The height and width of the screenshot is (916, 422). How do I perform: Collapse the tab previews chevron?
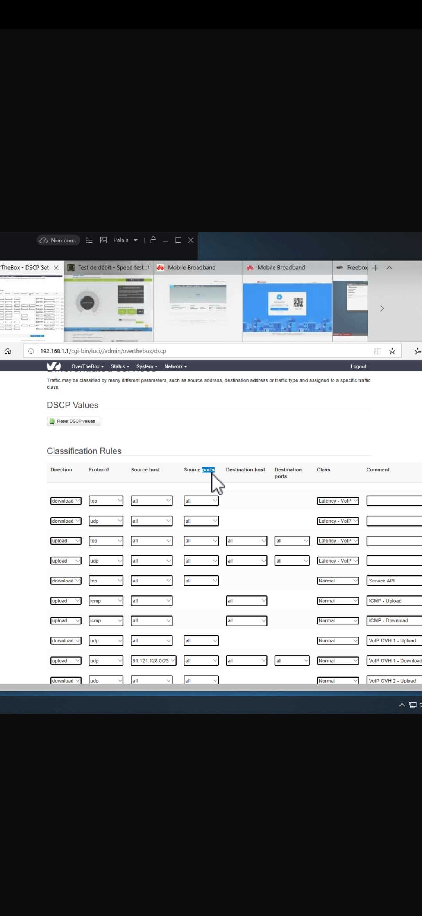click(x=389, y=268)
